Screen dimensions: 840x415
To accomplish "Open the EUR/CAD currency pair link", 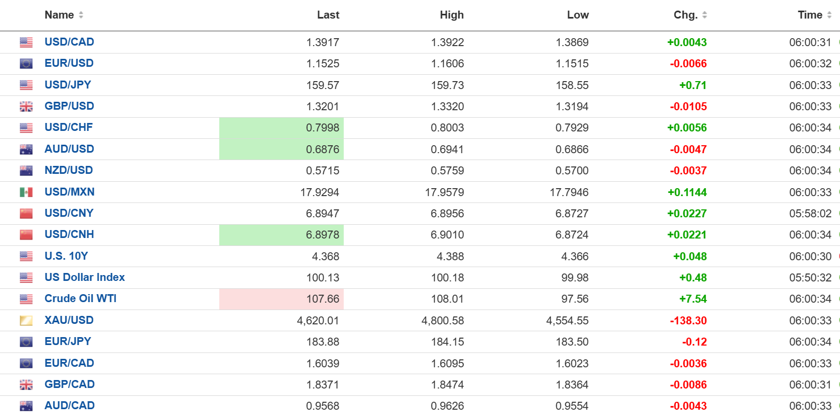I will tap(69, 363).
